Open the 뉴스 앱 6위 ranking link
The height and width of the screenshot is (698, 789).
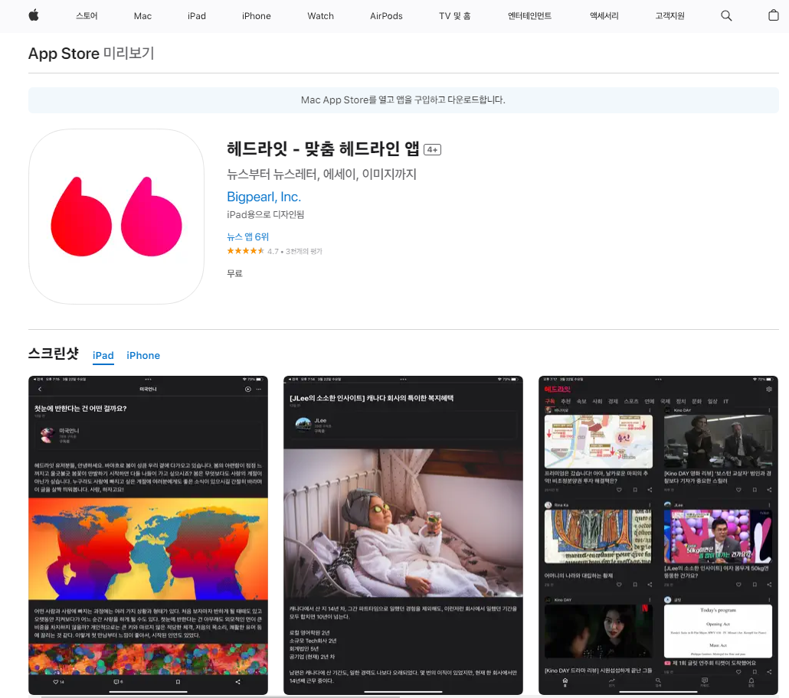click(x=247, y=236)
